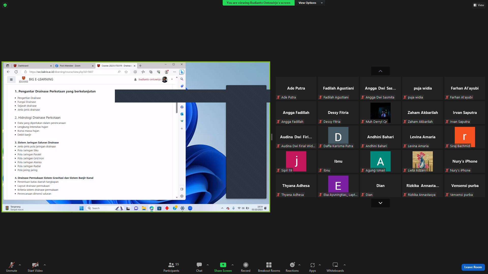Viewport: 488px width, 274px height.
Task: Expand arrow beside Reactions
Action: [x=299, y=265]
